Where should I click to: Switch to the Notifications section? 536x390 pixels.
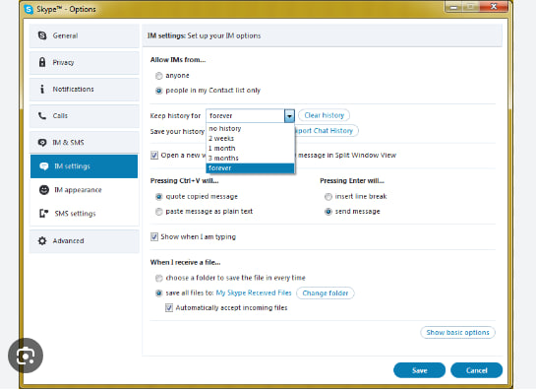pyautogui.click(x=85, y=89)
